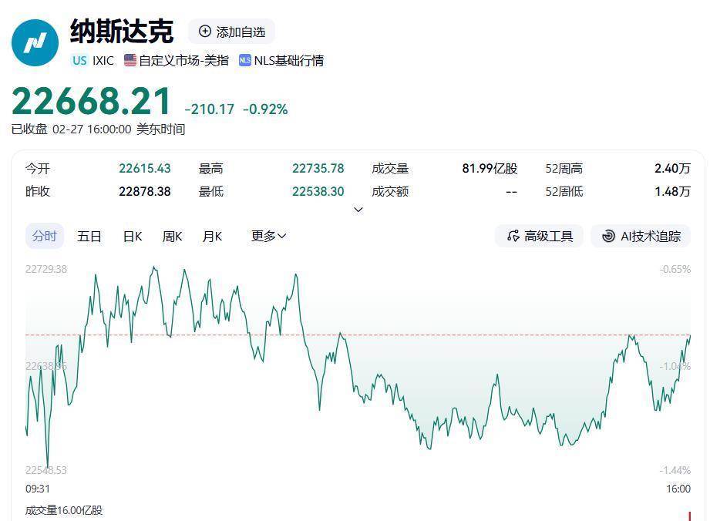
Task: Click the plus icon in 添加自选
Action: [x=205, y=32]
